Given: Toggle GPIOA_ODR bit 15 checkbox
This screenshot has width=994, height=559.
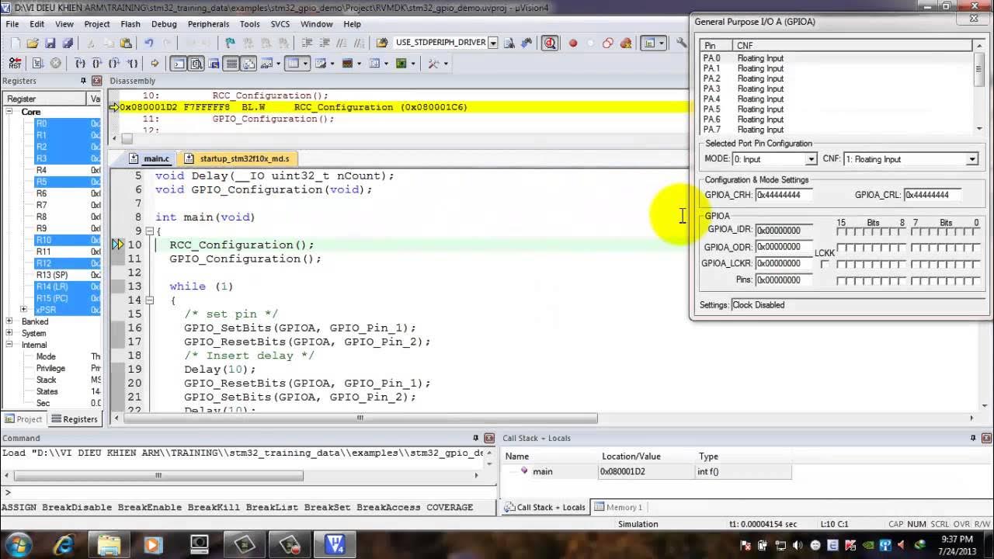Looking at the screenshot, I should (x=841, y=248).
